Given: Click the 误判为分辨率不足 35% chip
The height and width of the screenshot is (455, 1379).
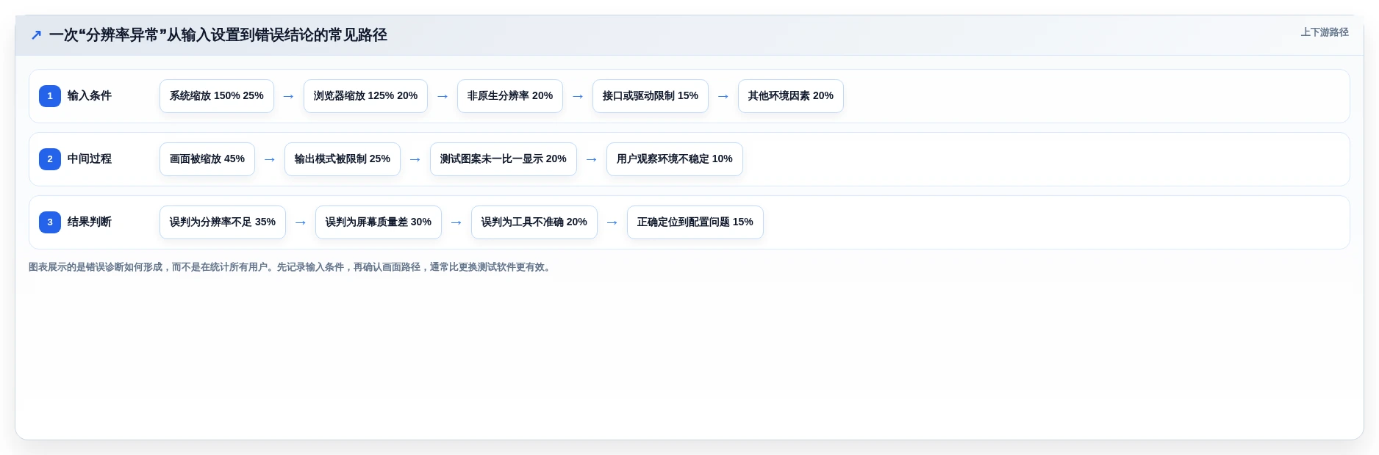Looking at the screenshot, I should [x=223, y=222].
